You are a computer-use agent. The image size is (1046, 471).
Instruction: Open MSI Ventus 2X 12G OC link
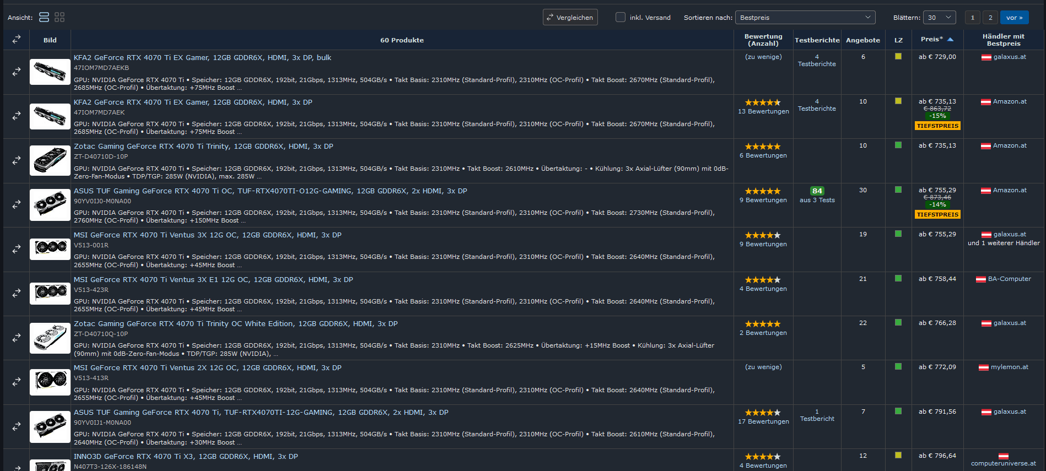(x=208, y=368)
